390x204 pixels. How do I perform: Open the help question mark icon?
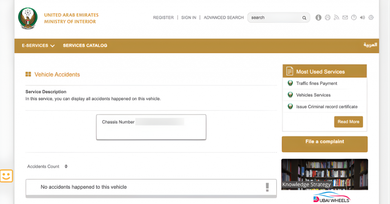pyautogui.click(x=354, y=18)
